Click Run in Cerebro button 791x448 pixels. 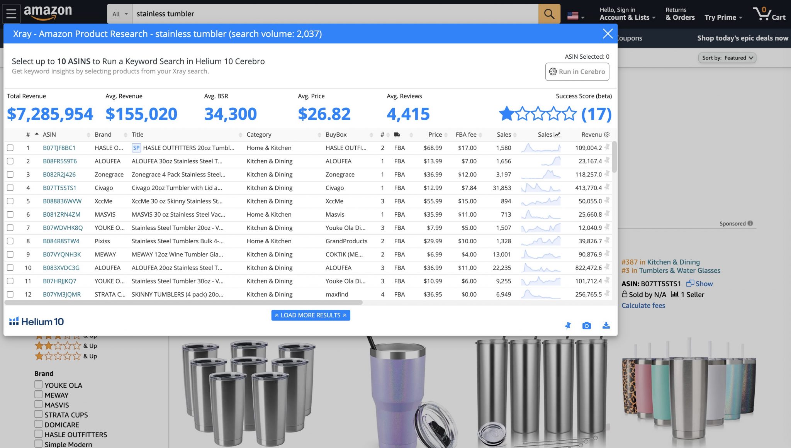click(577, 72)
